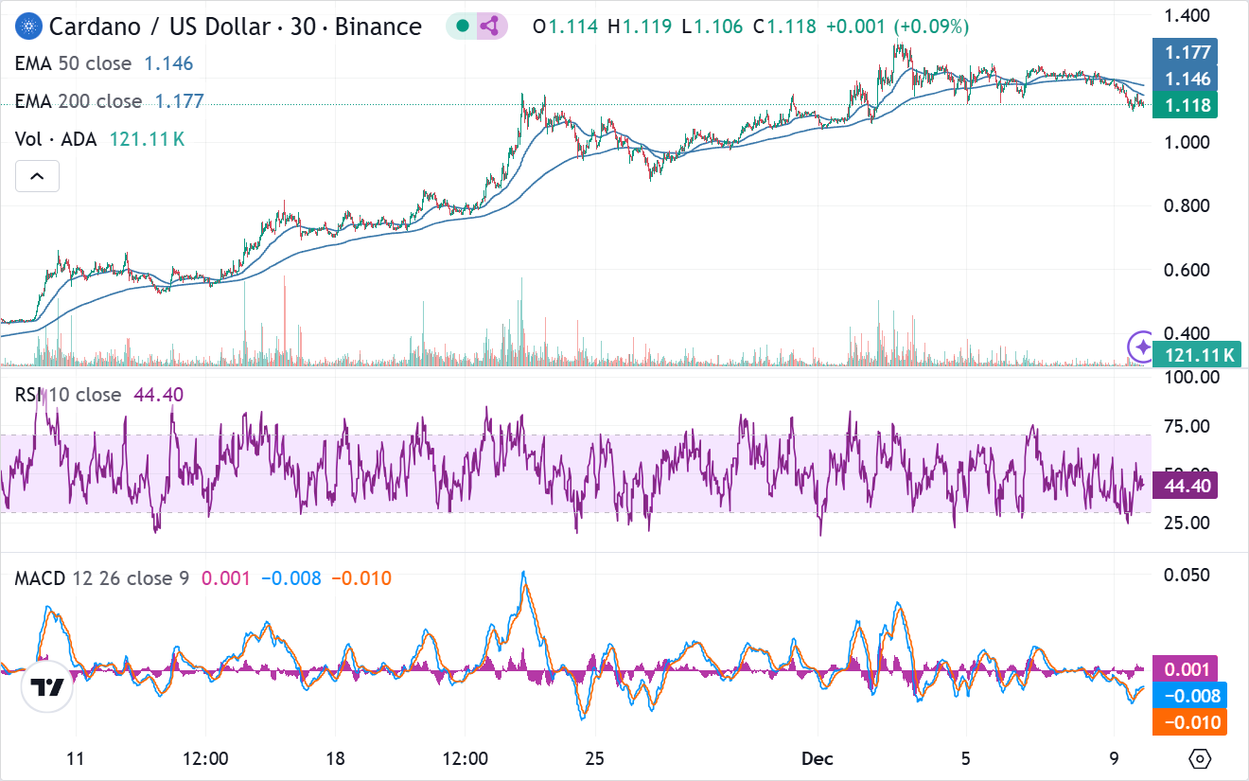
Task: Click the blue -0.008 MACD line tag
Action: coord(1190,696)
